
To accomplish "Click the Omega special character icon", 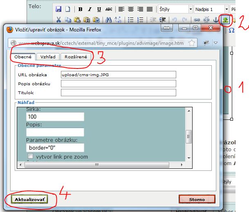I will [231, 30].
